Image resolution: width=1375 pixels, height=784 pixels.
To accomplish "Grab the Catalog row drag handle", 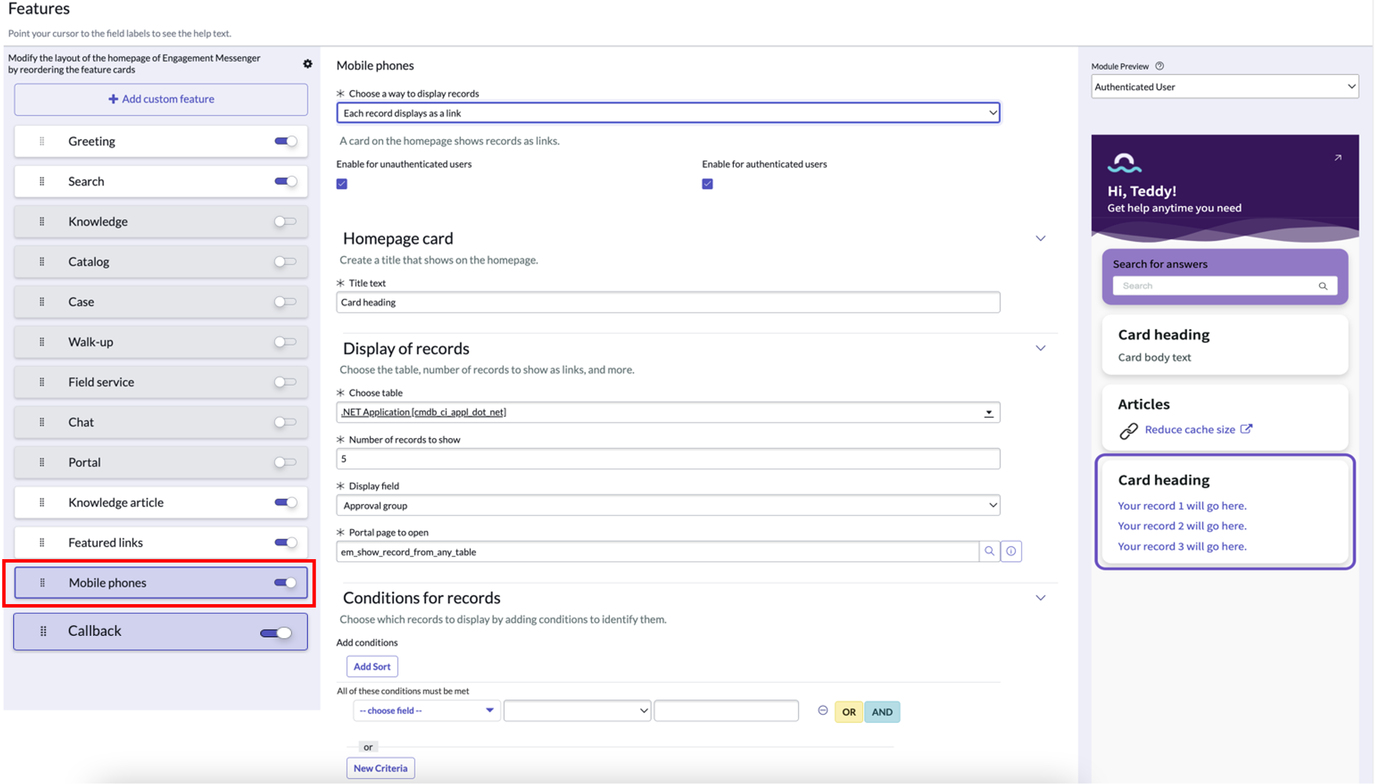I will (x=42, y=261).
